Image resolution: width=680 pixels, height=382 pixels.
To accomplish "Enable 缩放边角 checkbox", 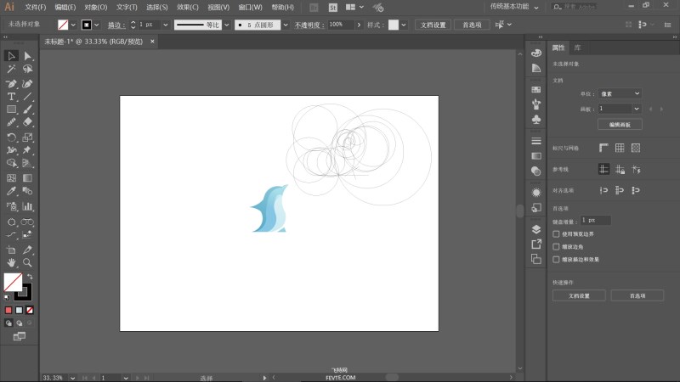I will (x=556, y=246).
